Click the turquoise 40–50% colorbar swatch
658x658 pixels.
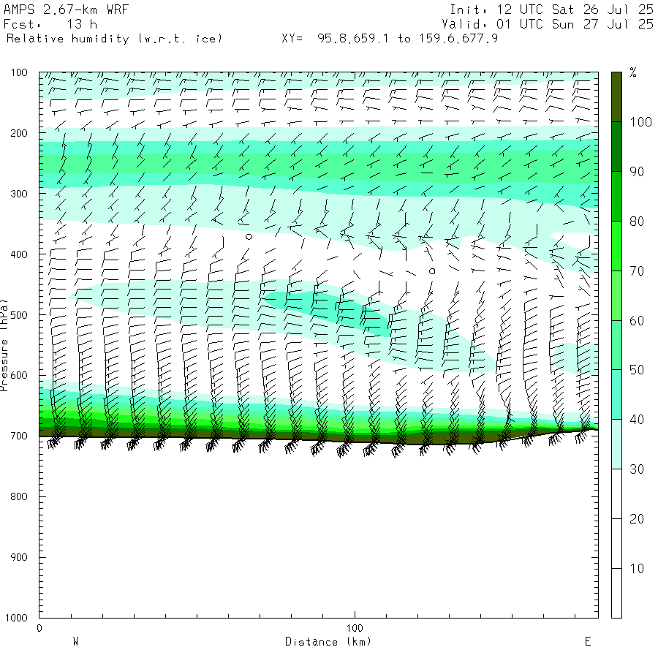click(x=616, y=395)
